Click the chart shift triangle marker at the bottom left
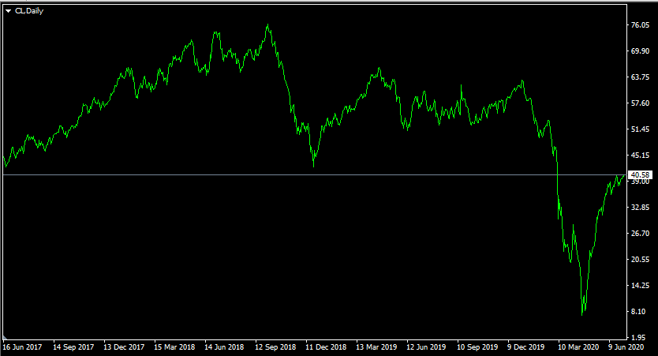658x356 pixels. (x=5, y=337)
